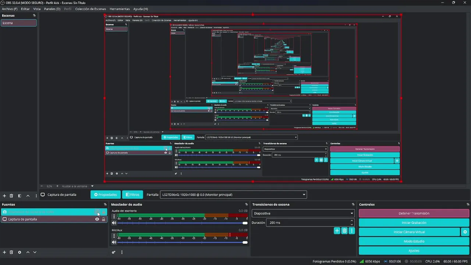471x265 pixels.
Task: Open the Editar menu
Action: pos(25,9)
